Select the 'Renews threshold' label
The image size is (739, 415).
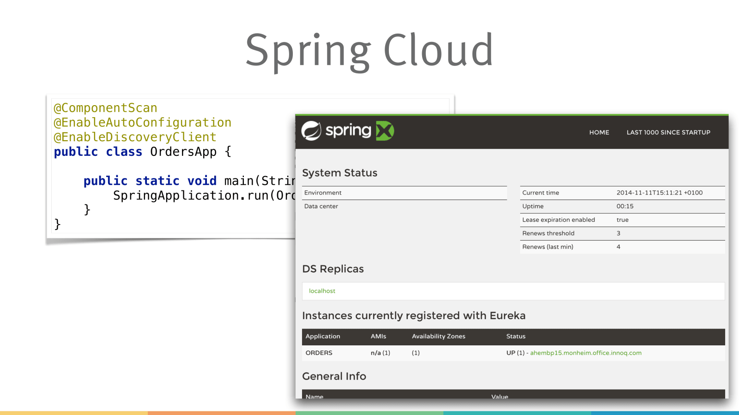[548, 233]
